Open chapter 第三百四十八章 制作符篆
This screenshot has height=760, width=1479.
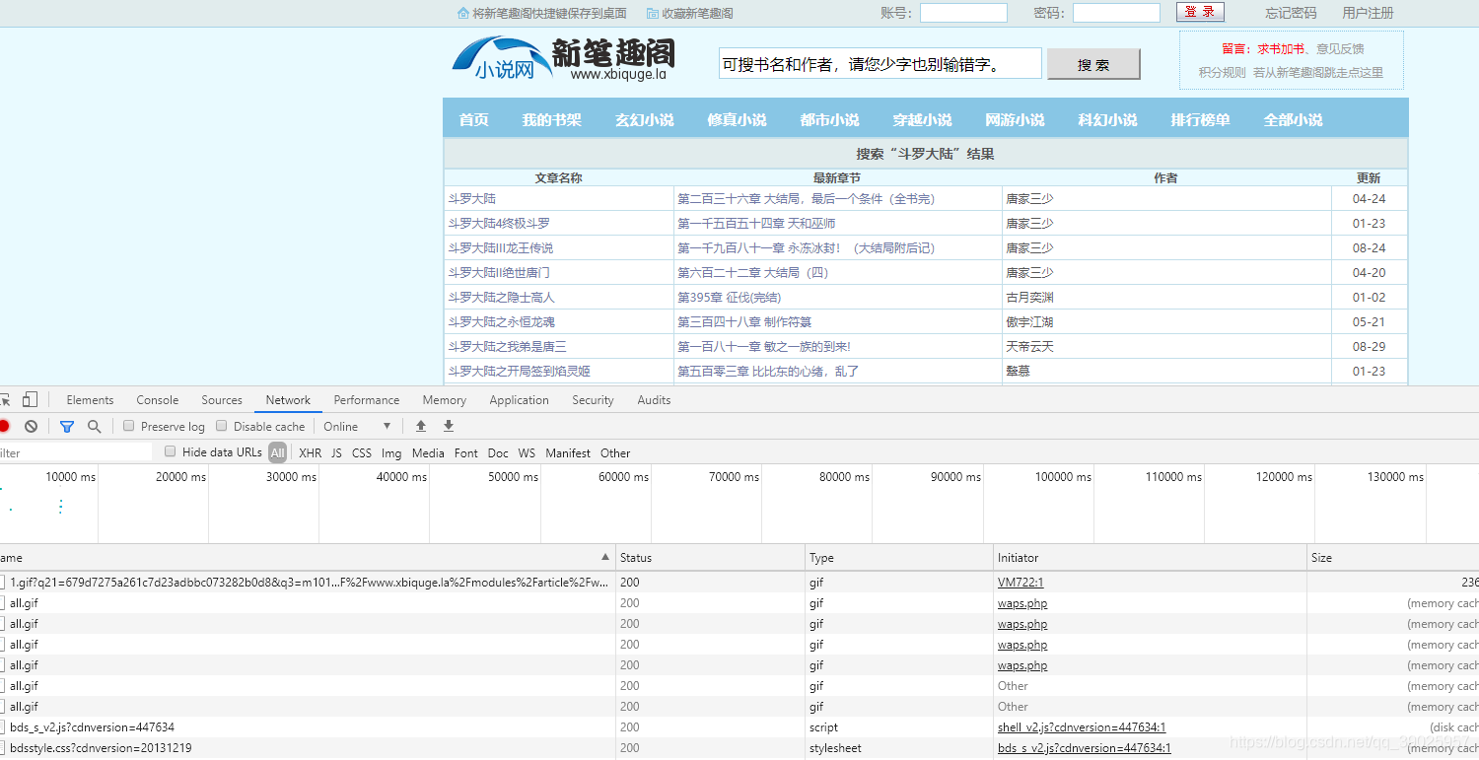[744, 321]
